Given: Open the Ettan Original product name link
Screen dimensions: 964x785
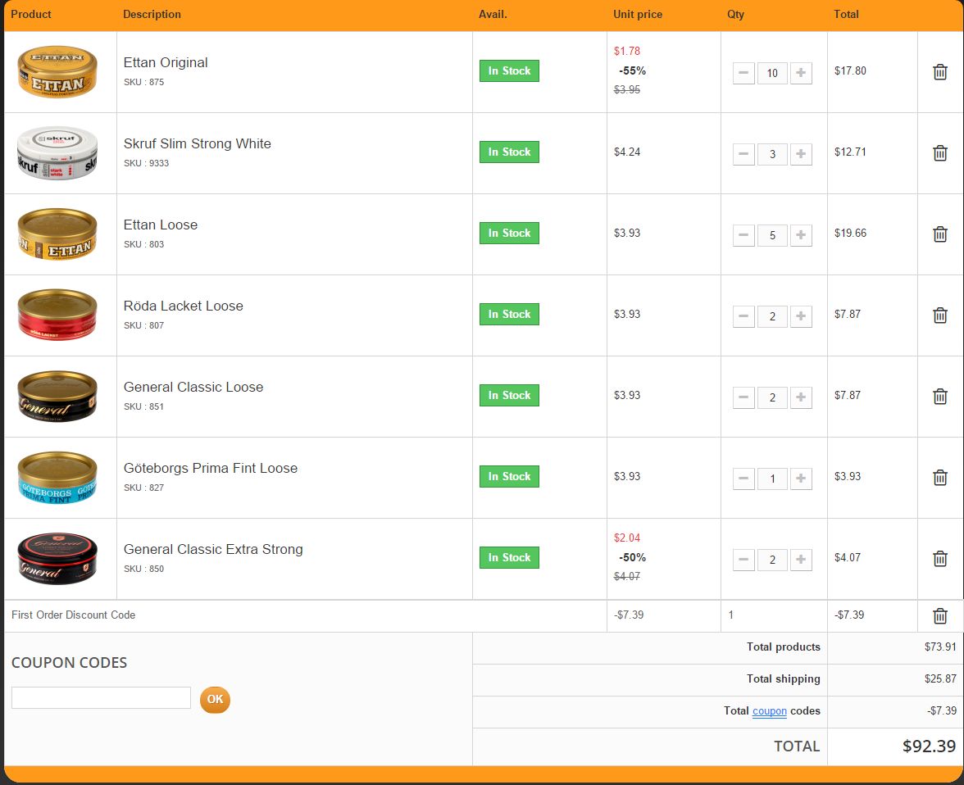Looking at the screenshot, I should (166, 62).
